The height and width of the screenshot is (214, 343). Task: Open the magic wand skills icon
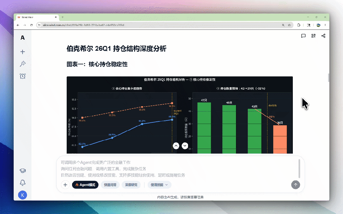[x=23, y=64]
